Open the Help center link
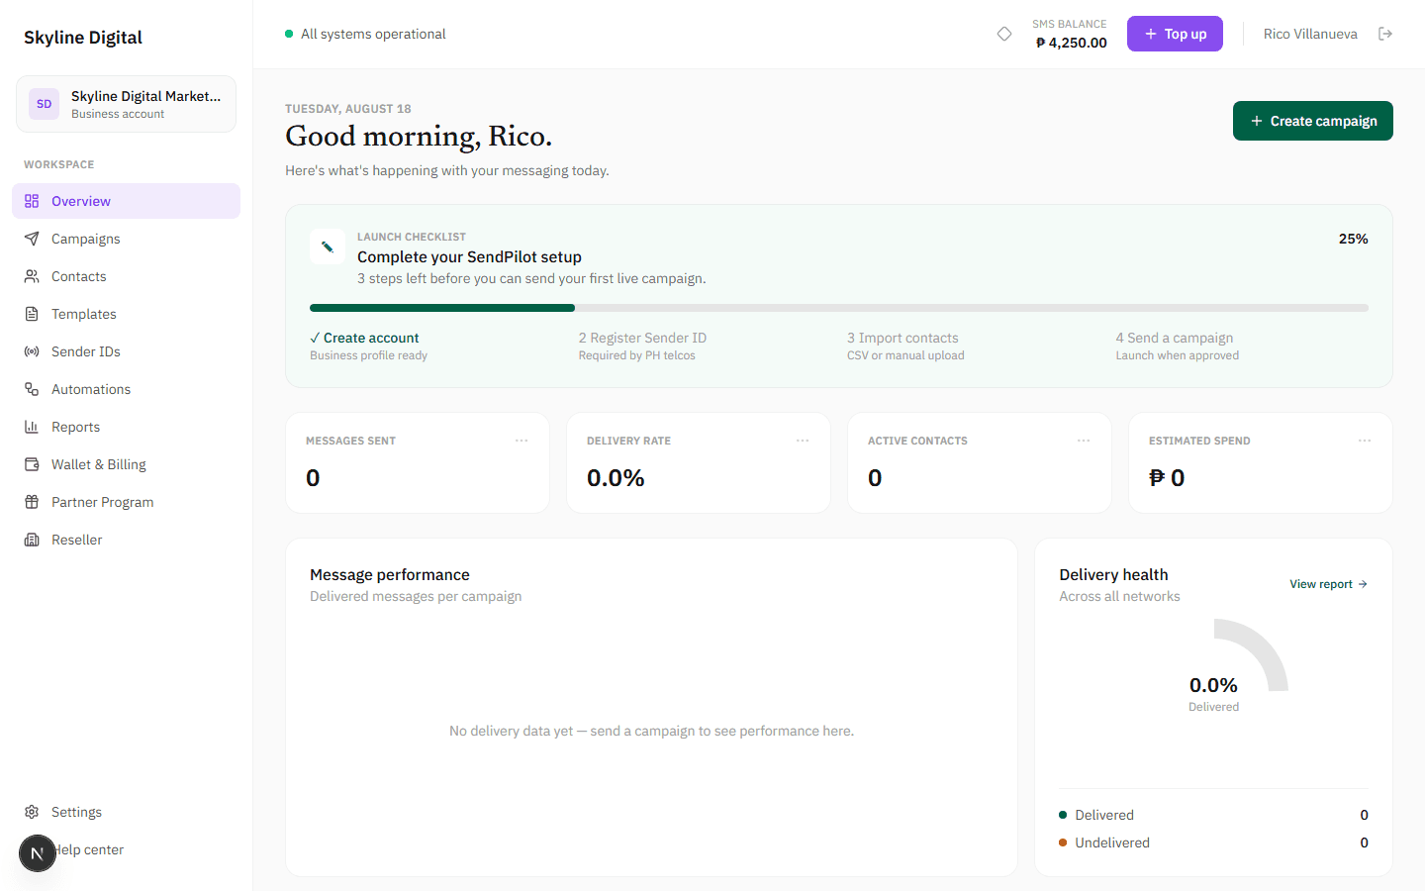This screenshot has width=1425, height=891. click(127, 849)
